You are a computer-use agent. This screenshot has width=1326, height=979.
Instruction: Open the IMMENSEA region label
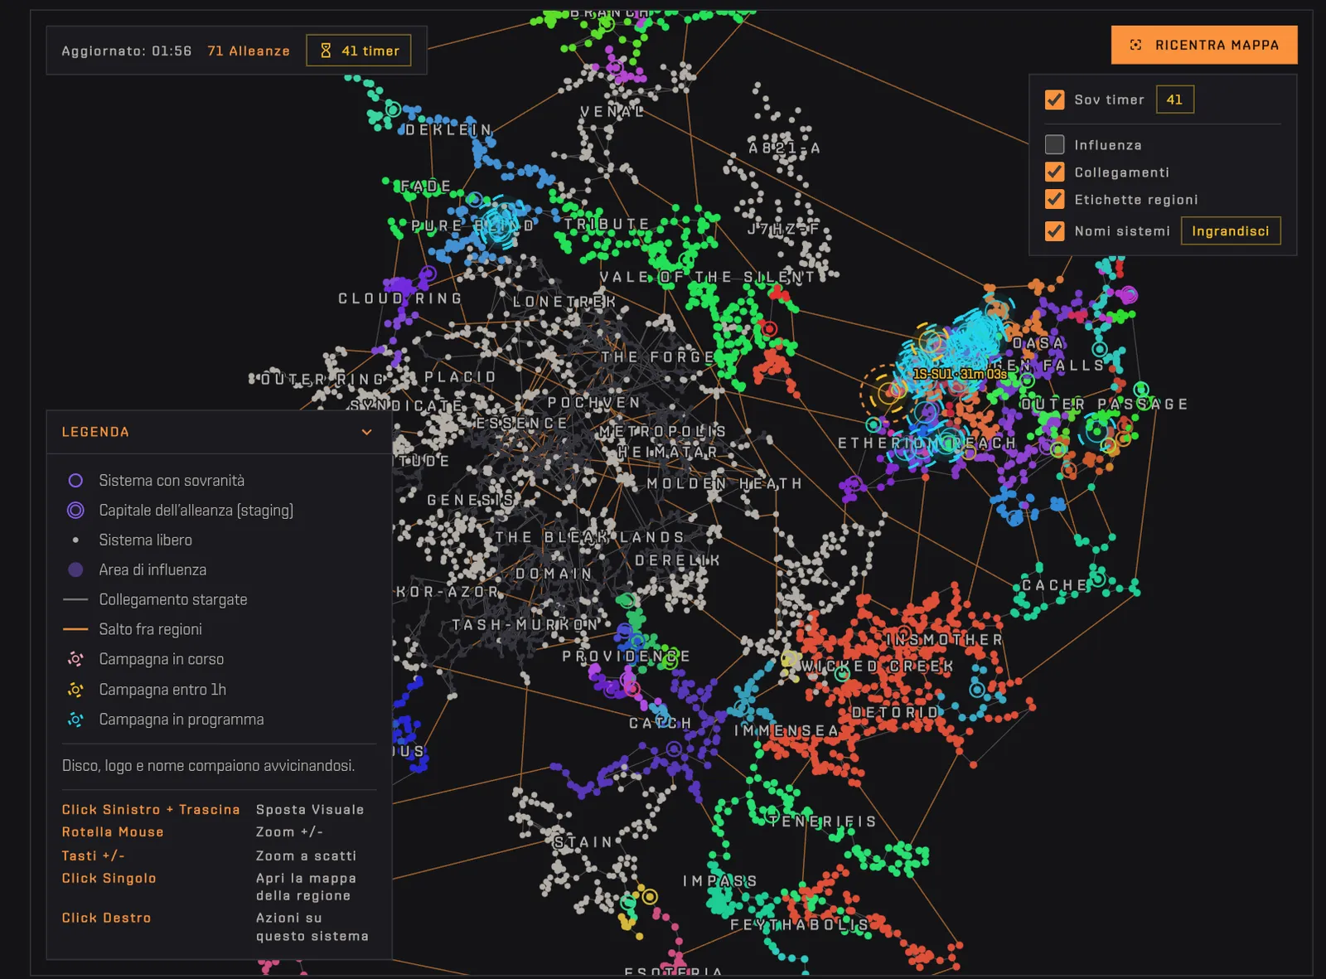(x=786, y=730)
